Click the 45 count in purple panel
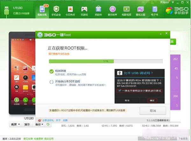Viewport: 191px width, 141px height. pos(176,68)
